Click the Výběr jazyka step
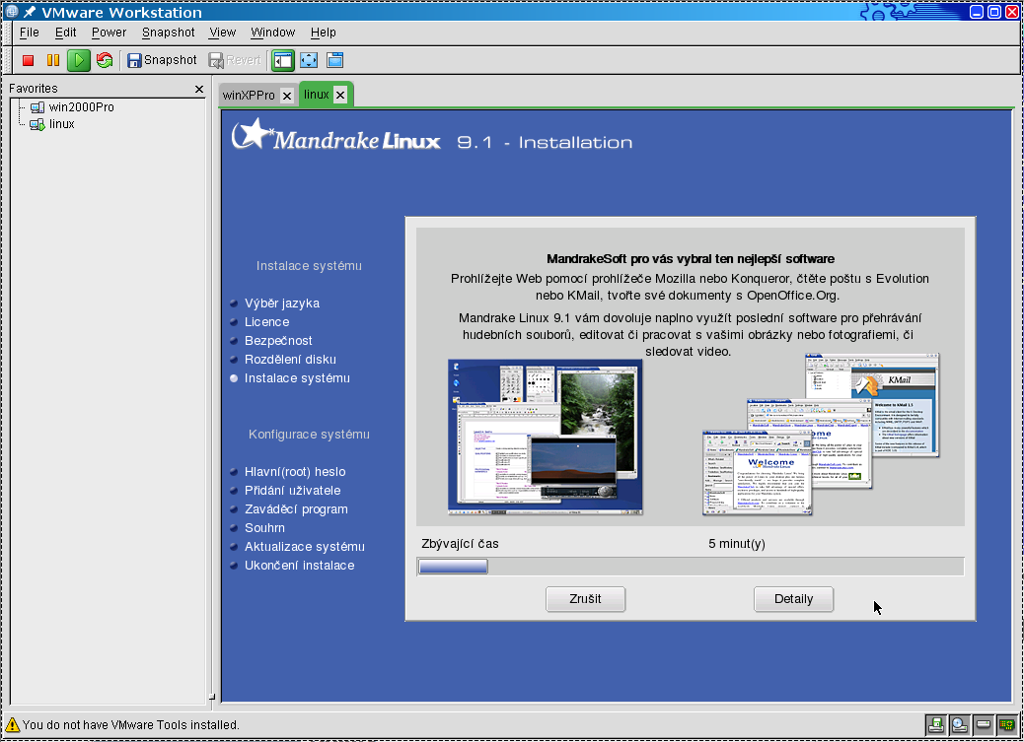Viewport: 1024px width, 742px height. [x=281, y=304]
